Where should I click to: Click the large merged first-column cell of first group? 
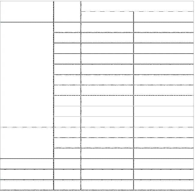point(27,75)
